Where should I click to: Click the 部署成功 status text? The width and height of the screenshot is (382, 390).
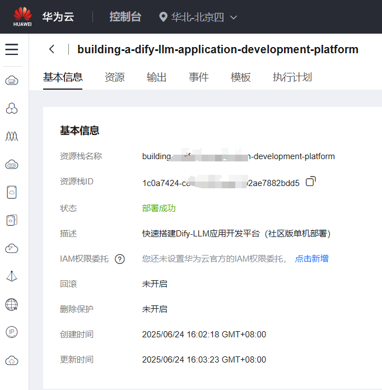[x=159, y=208]
